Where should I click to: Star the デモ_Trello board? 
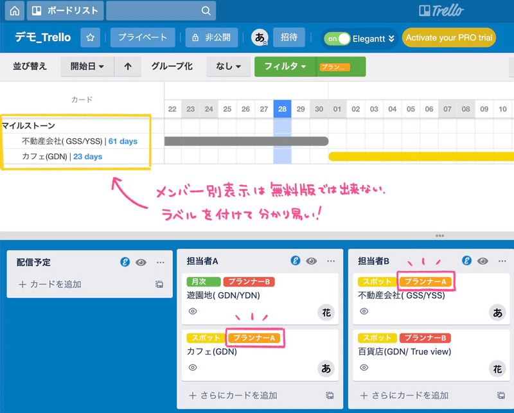[90, 37]
